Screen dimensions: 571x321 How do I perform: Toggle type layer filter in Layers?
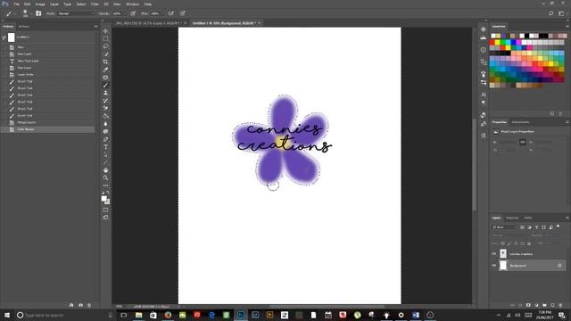[x=536, y=227]
